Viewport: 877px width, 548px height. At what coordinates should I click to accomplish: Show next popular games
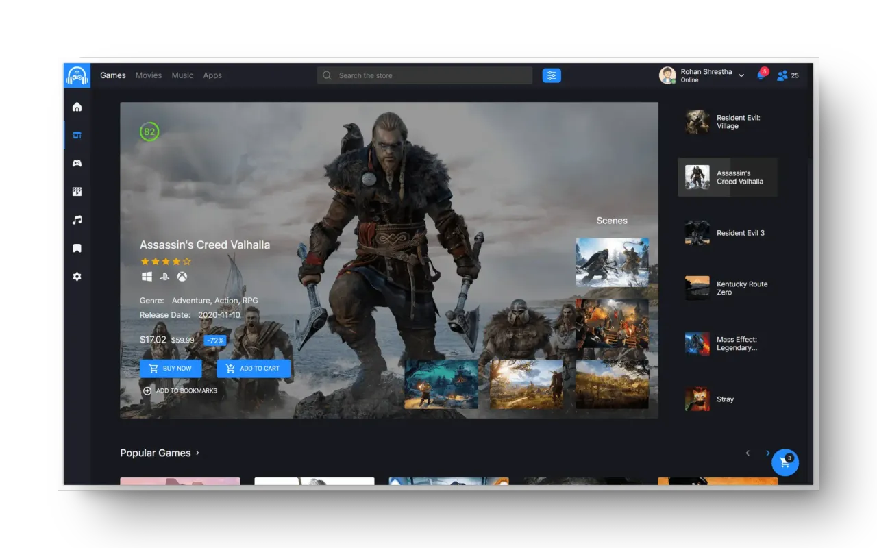pyautogui.click(x=767, y=453)
